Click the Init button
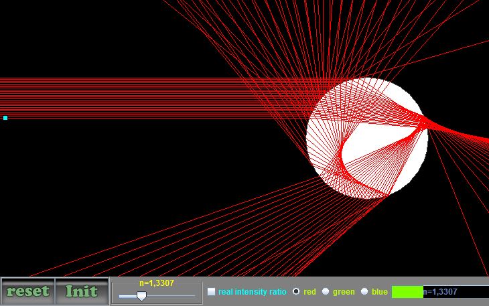The height and width of the screenshot is (306, 489). pyautogui.click(x=82, y=291)
